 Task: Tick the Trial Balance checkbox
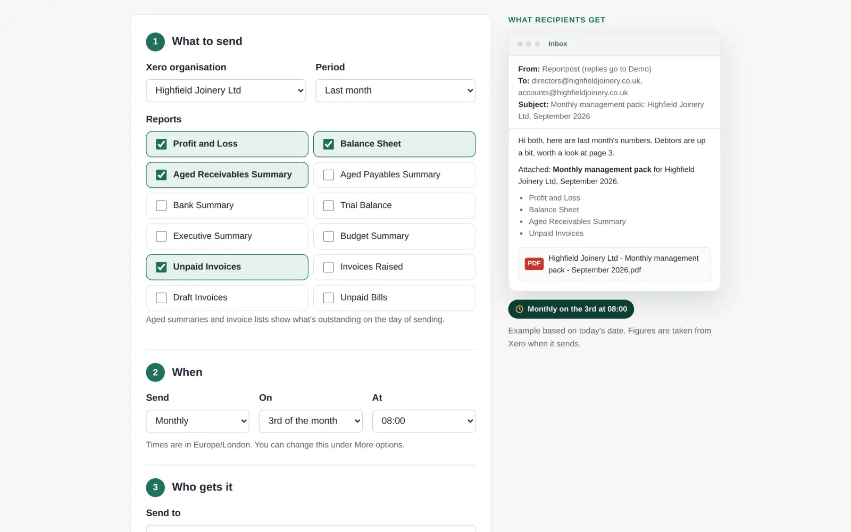click(329, 206)
